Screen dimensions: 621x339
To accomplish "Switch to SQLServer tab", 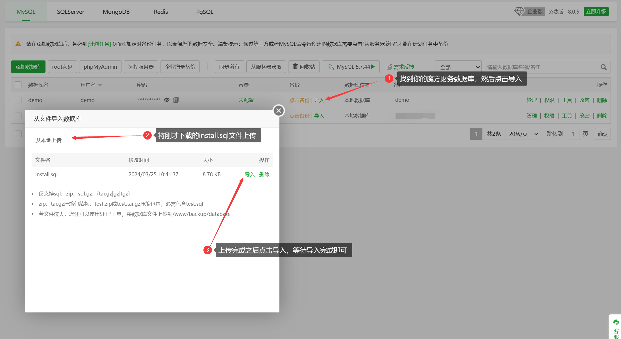I will point(71,12).
